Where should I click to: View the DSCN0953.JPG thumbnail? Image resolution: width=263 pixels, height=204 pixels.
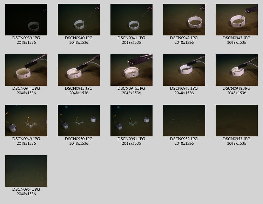(237, 121)
